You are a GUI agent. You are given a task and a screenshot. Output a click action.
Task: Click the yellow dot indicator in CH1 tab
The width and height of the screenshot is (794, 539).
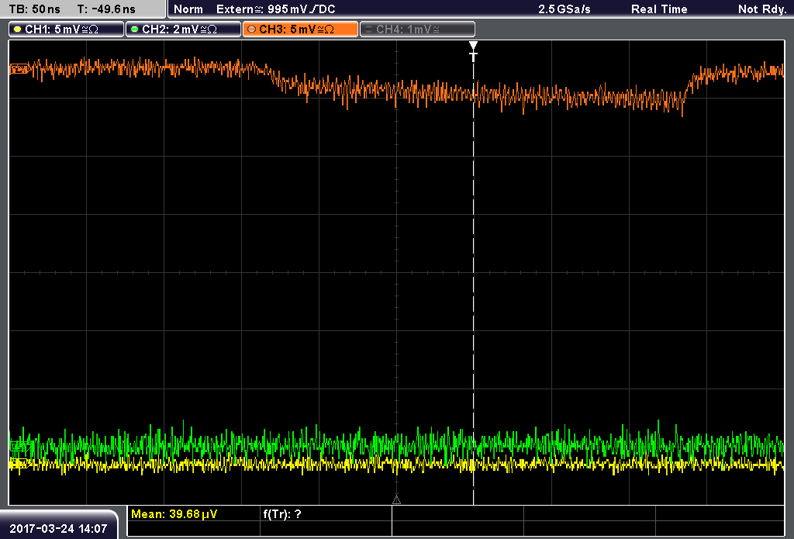pos(18,29)
